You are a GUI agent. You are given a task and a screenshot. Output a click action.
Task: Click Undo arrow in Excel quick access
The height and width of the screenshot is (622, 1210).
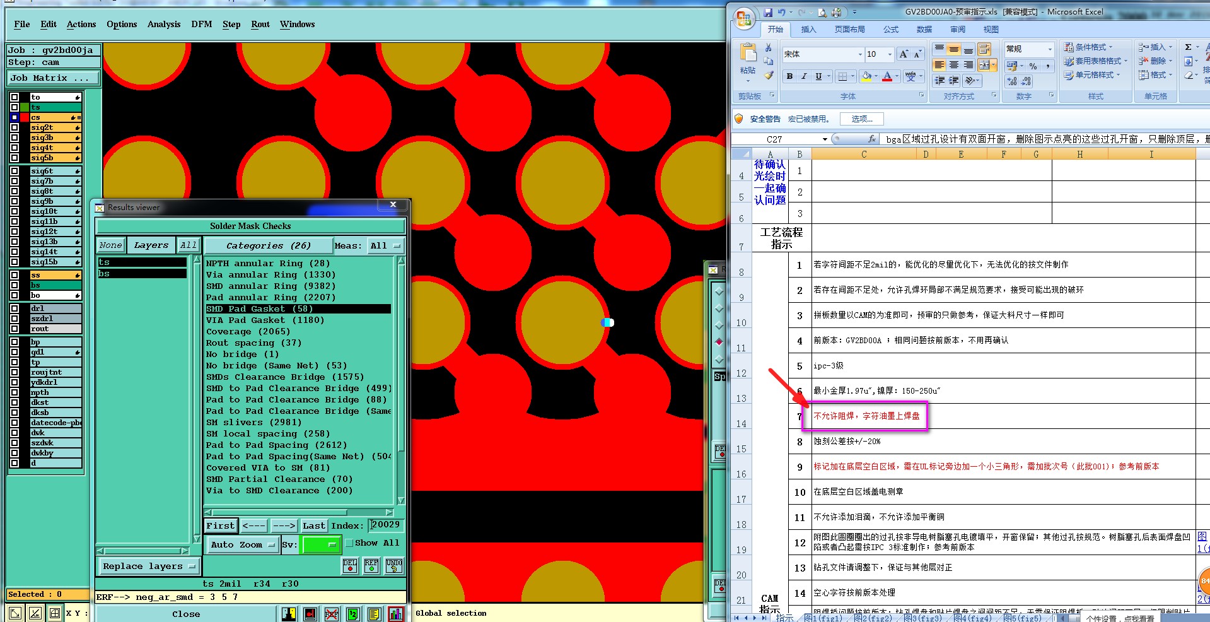point(782,12)
